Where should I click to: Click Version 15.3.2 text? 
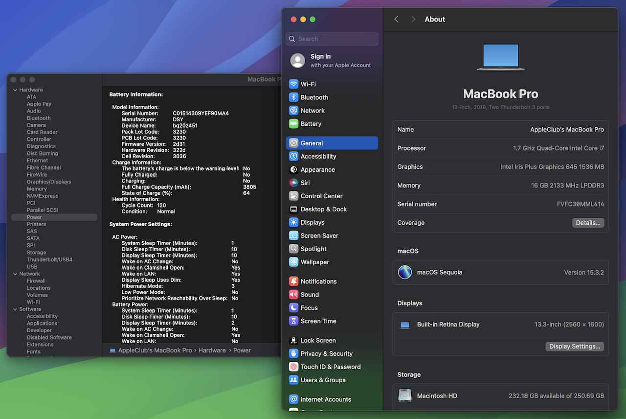[584, 273]
